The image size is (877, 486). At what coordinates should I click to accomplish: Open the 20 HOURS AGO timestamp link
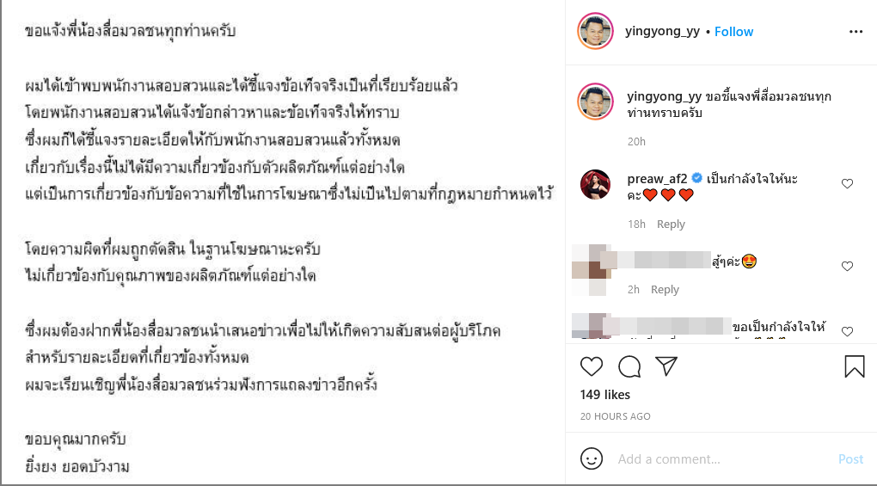click(616, 416)
